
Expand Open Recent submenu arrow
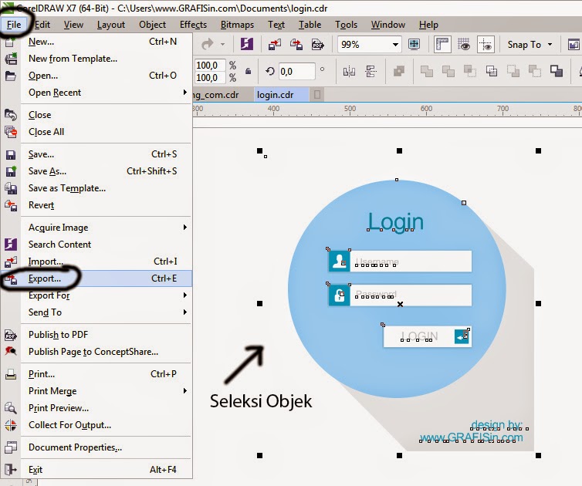tap(184, 92)
